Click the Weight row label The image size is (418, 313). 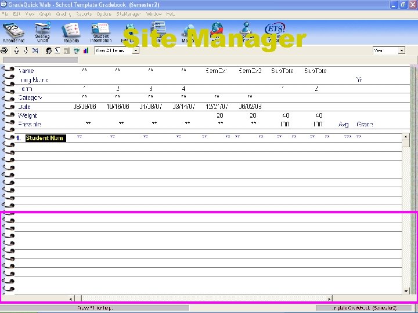pyautogui.click(x=27, y=115)
